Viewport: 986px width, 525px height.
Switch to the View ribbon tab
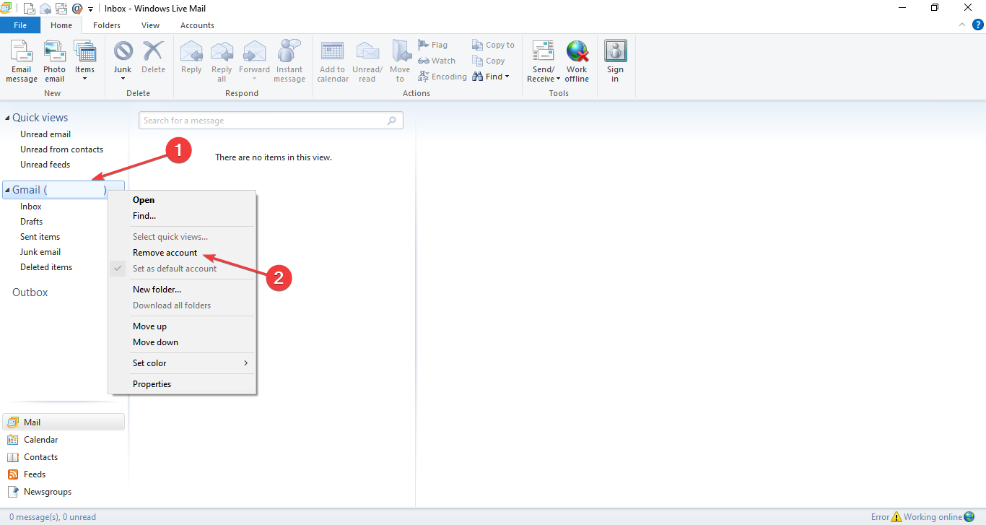pos(151,25)
